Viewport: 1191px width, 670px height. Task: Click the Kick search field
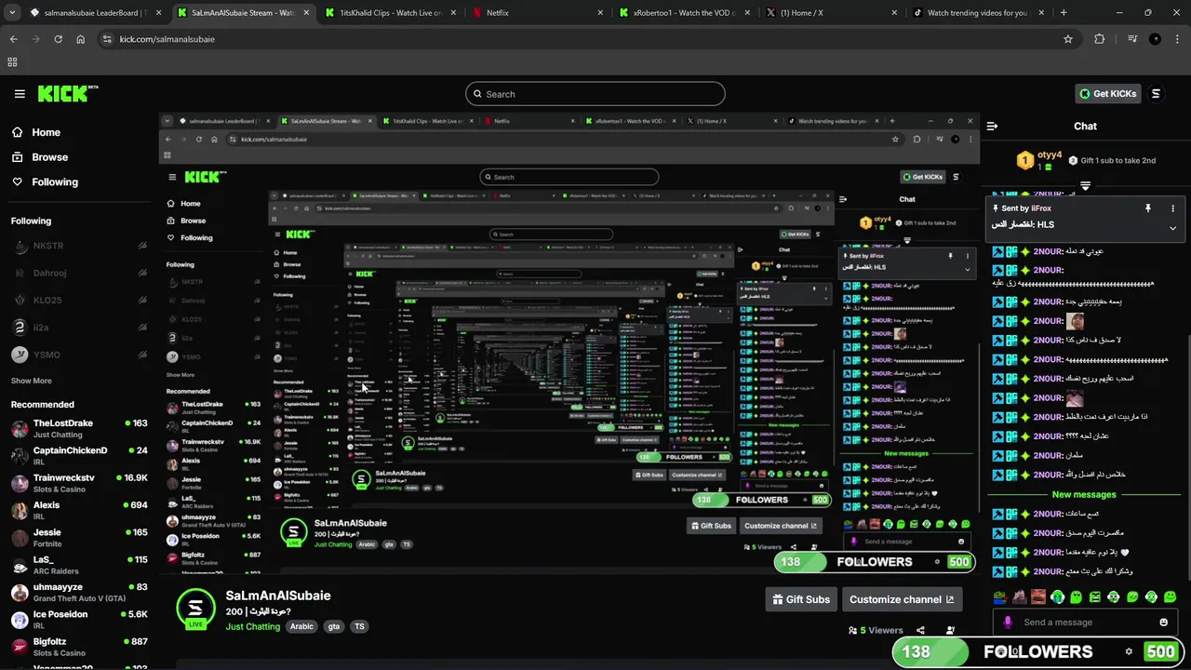595,94
